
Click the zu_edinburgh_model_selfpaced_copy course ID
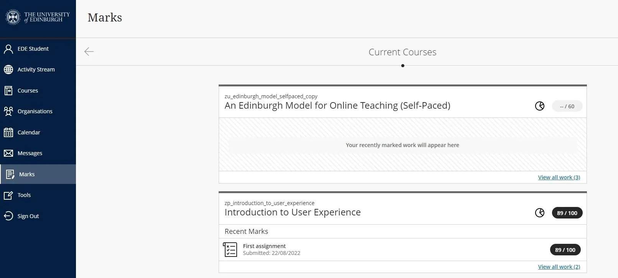pyautogui.click(x=271, y=96)
